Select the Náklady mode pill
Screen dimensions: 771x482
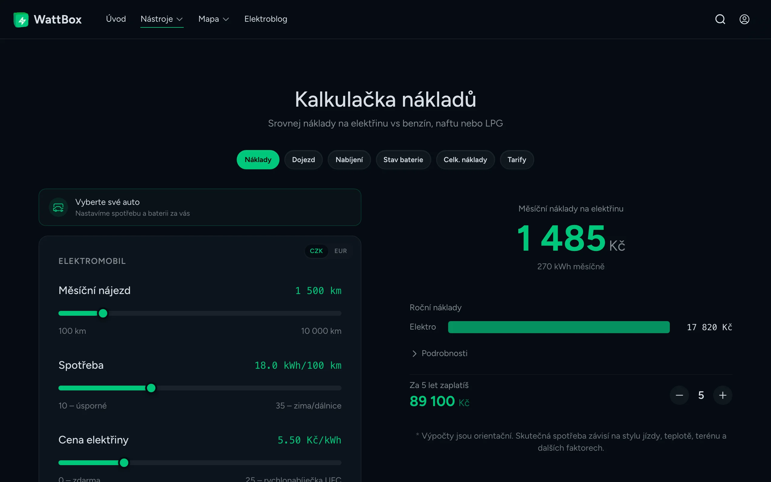(x=258, y=159)
